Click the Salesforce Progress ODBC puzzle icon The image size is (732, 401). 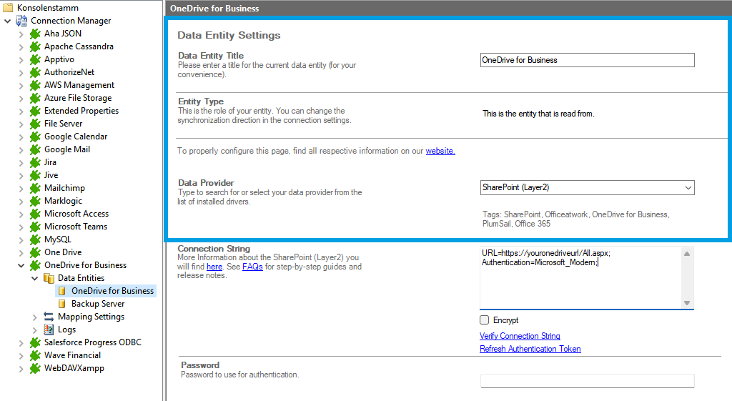click(x=35, y=342)
